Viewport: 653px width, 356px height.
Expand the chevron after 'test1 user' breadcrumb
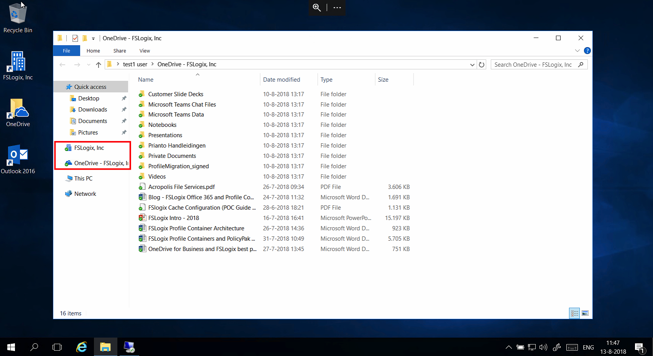tap(153, 64)
